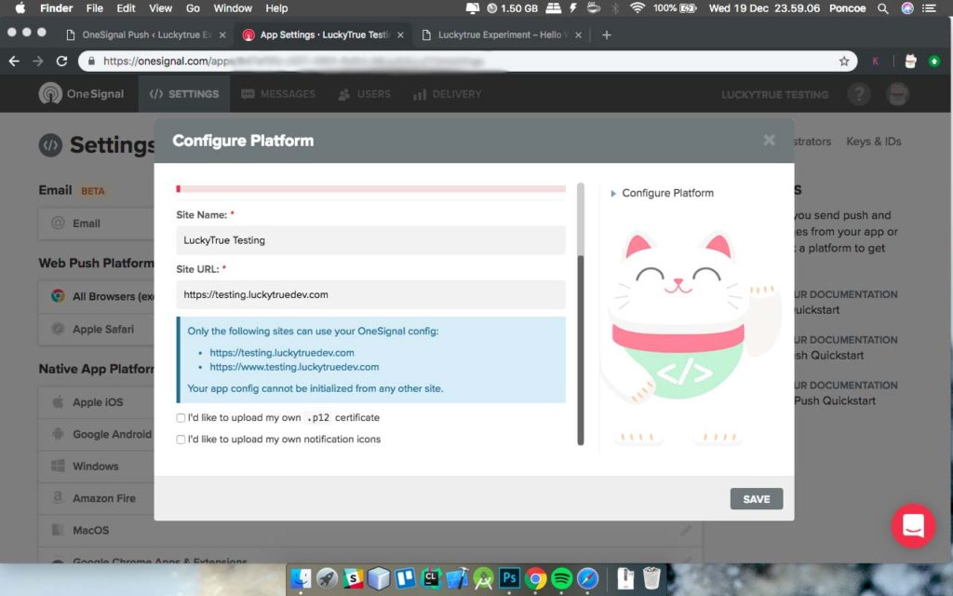The image size is (953, 596).
Task: Expand the Configure Platform disclosure triangle
Action: pos(613,194)
